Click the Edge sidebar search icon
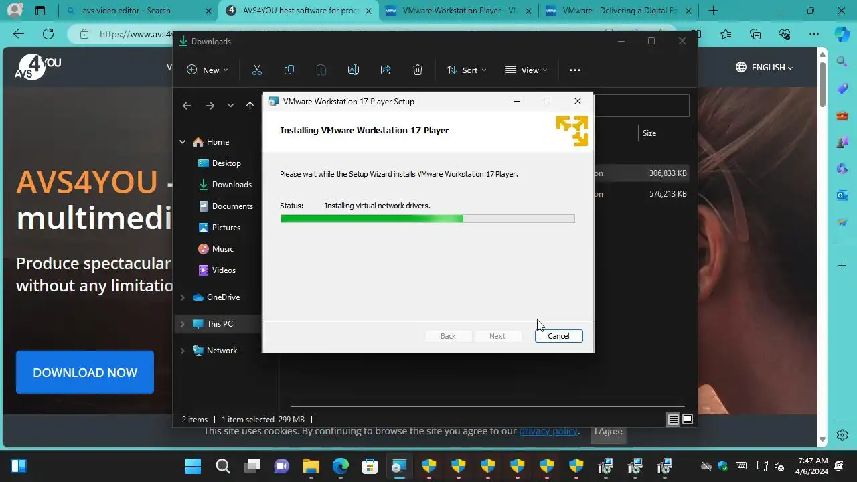 pos(842,62)
